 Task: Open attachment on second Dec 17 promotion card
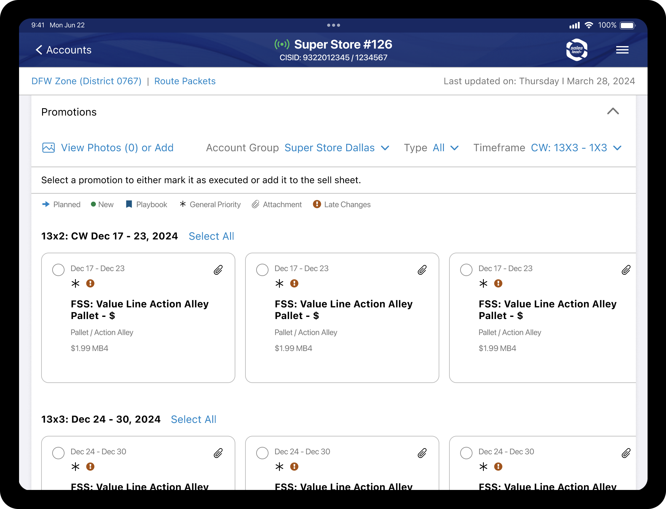tap(422, 270)
